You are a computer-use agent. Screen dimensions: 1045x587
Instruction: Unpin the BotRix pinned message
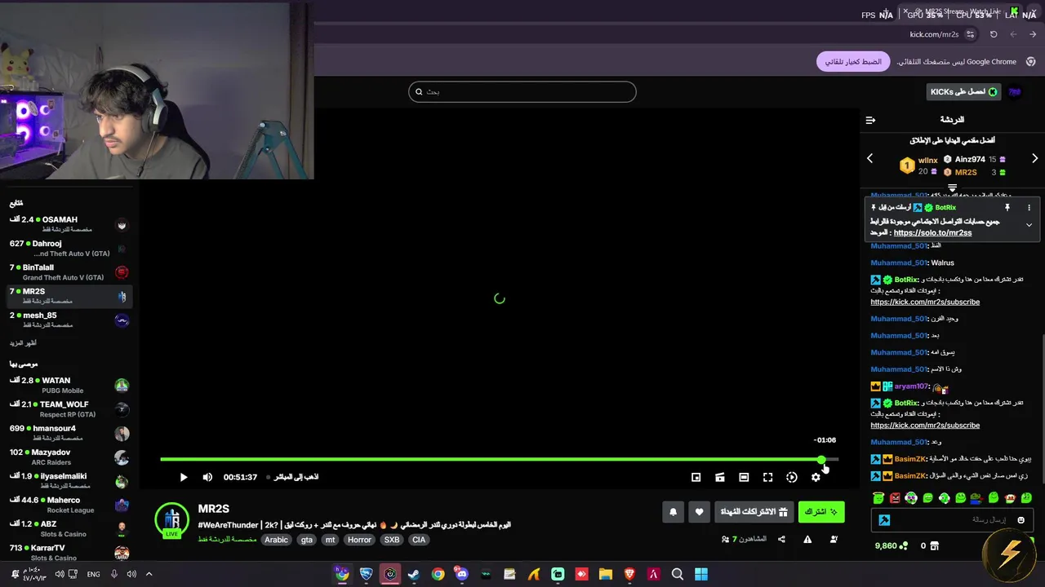point(1007,208)
